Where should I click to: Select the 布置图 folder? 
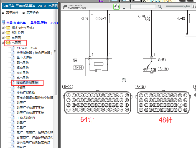(x=16, y=38)
